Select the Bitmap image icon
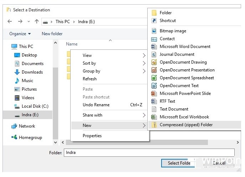 [x=154, y=31]
